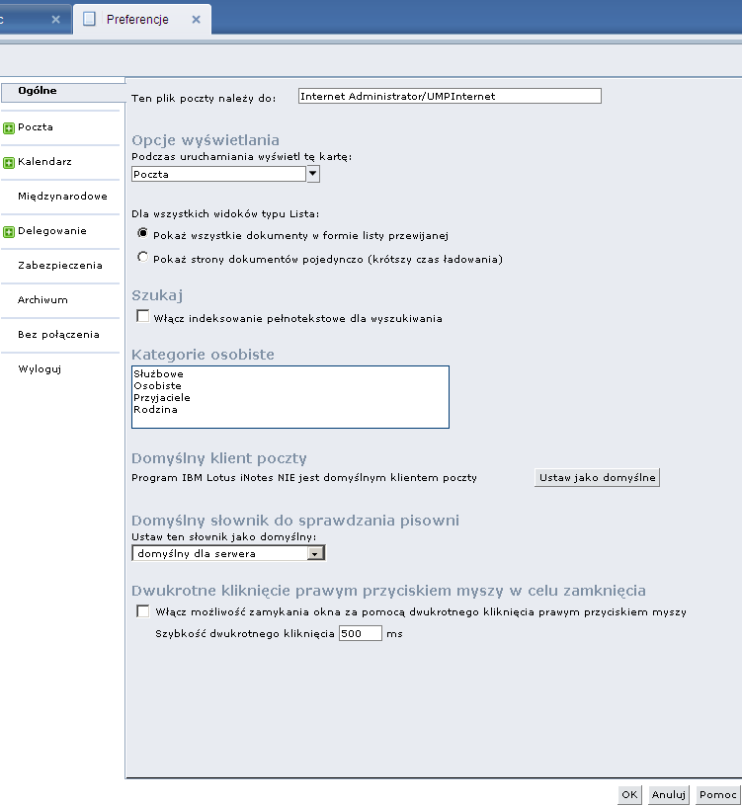Select show document pages one at a time
Viewport: 742px width, 807px height.
pos(142,257)
